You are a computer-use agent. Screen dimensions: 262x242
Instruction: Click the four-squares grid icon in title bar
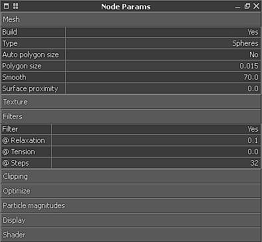[x=16, y=6]
